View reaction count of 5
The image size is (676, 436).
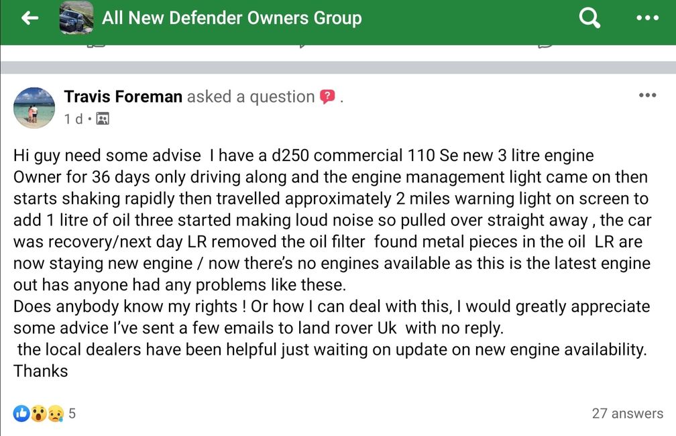72,413
